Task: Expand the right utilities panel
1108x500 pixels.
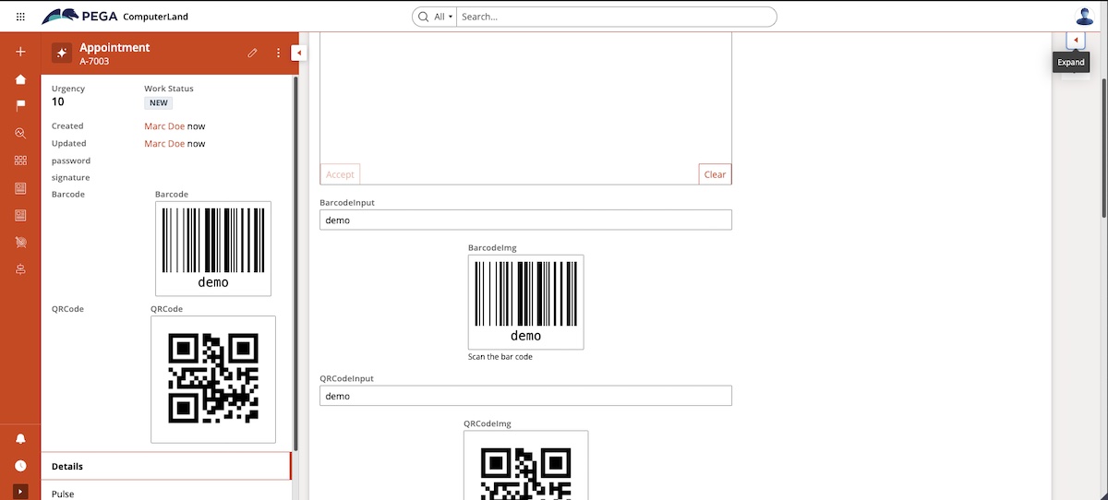Action: click(x=1075, y=41)
